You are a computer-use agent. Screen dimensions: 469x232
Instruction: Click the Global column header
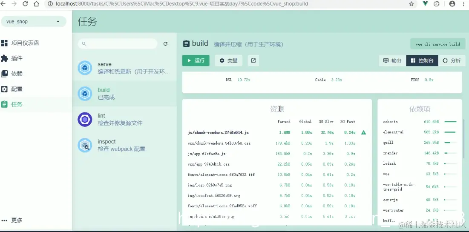305,122
